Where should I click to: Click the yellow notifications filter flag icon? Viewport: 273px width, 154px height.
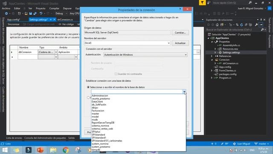pyautogui.click(x=202, y=3)
